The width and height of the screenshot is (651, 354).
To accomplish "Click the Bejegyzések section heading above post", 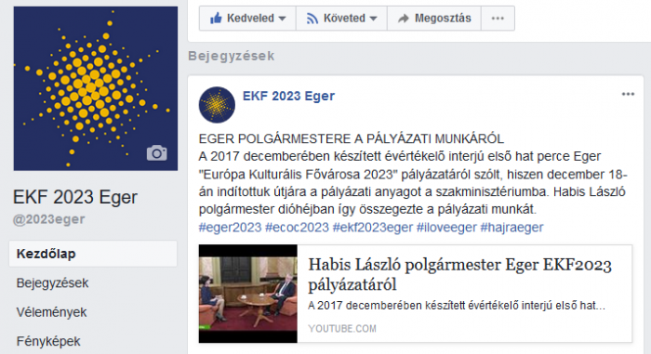I will pos(232,56).
